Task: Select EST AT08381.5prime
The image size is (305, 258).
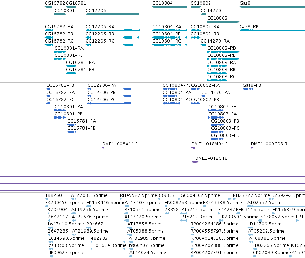Action: click(x=267, y=238)
